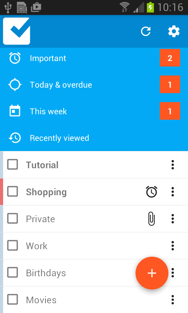Expand the options menu for Movies
Image resolution: width=188 pixels, height=313 pixels.
click(x=173, y=300)
